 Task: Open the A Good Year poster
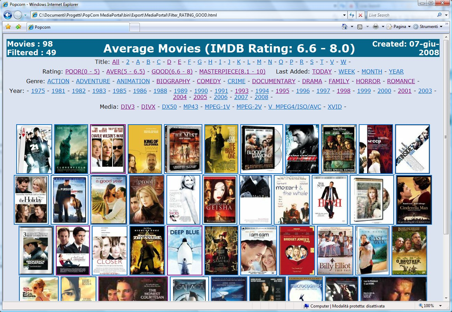[109, 200]
